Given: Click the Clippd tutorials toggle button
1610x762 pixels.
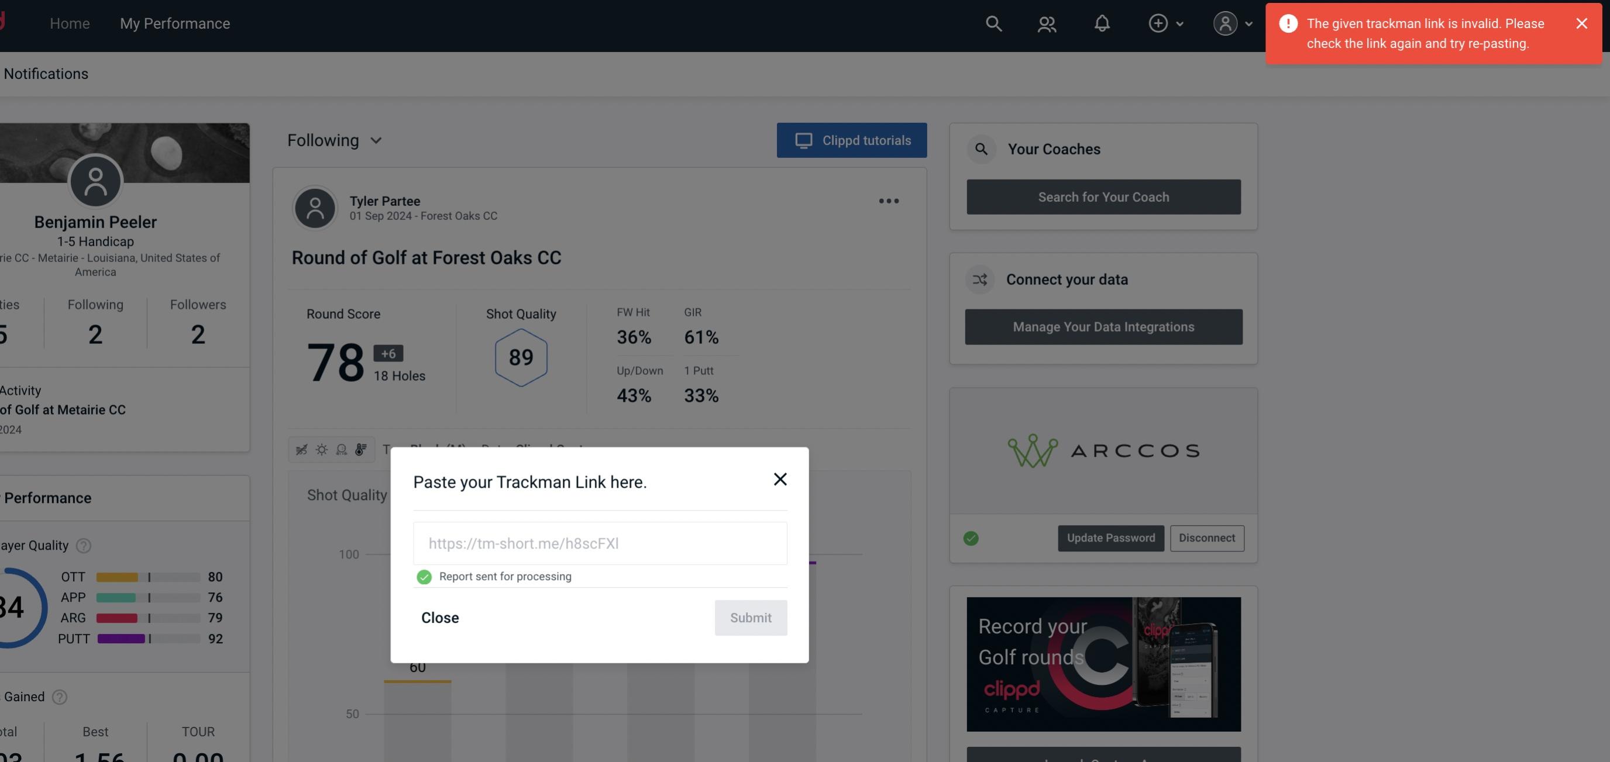Looking at the screenshot, I should pos(852,140).
